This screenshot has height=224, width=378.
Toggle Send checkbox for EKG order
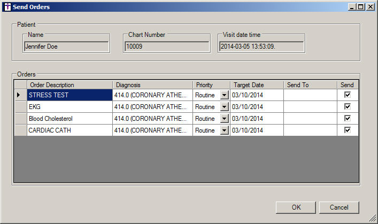[348, 106]
